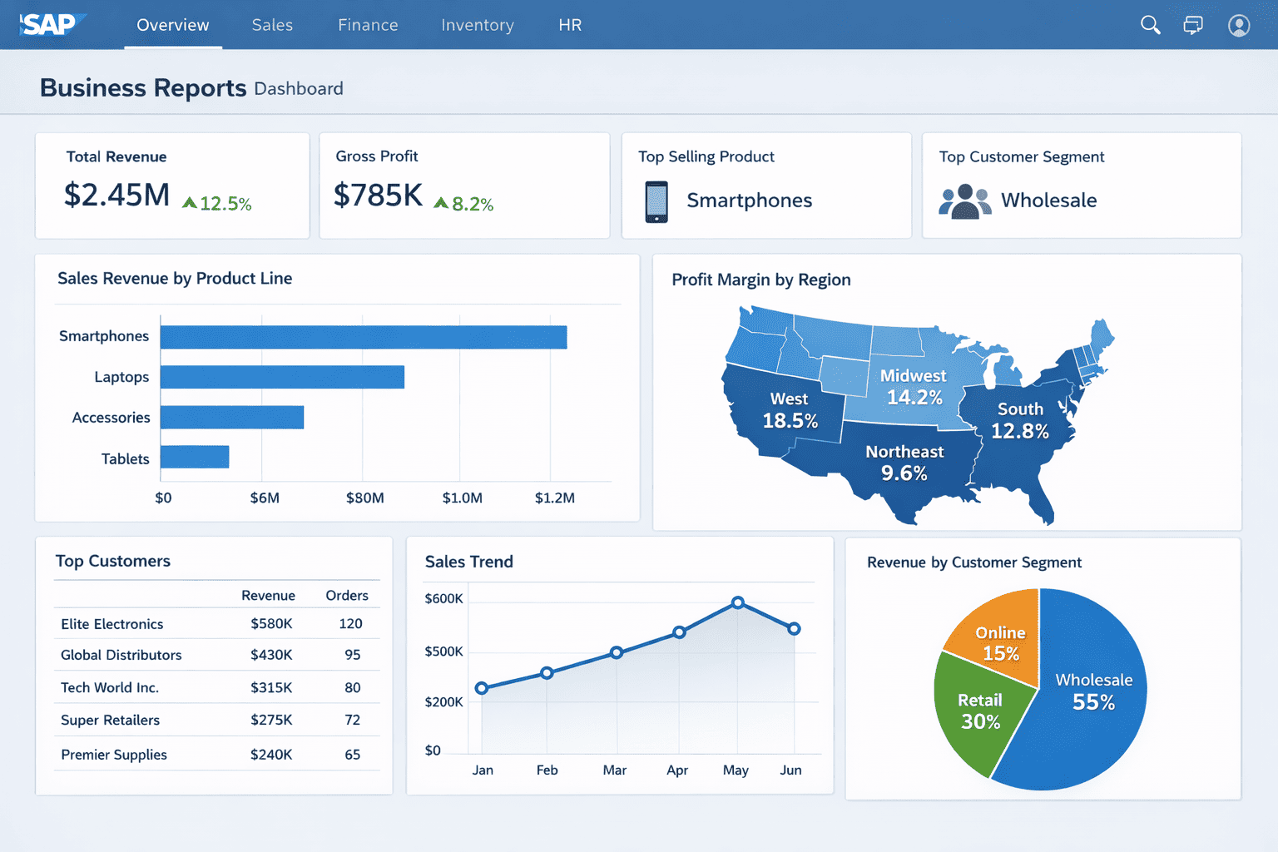Click the Gross Profit KPI card
Viewport: 1278px width, 852px height.
coord(463,185)
